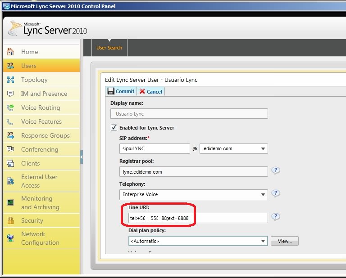Open help for Line URI field
Viewport: 346px width, 278px height.
[276, 217]
